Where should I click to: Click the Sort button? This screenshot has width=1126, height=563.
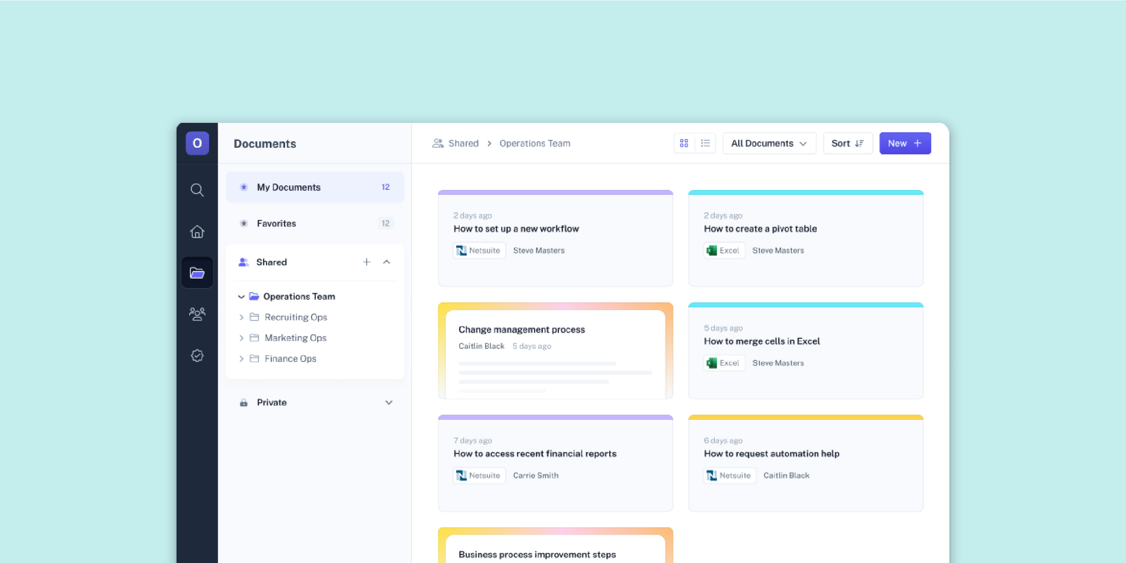[x=847, y=143]
